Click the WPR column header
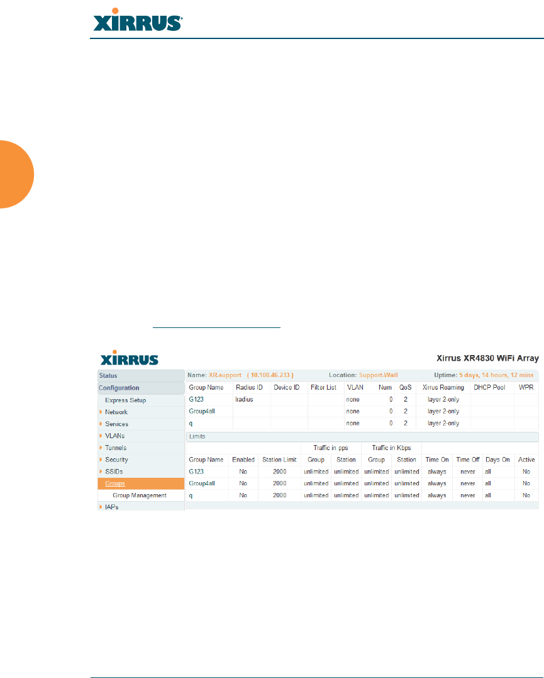This screenshot has height=678, width=544. [x=526, y=387]
